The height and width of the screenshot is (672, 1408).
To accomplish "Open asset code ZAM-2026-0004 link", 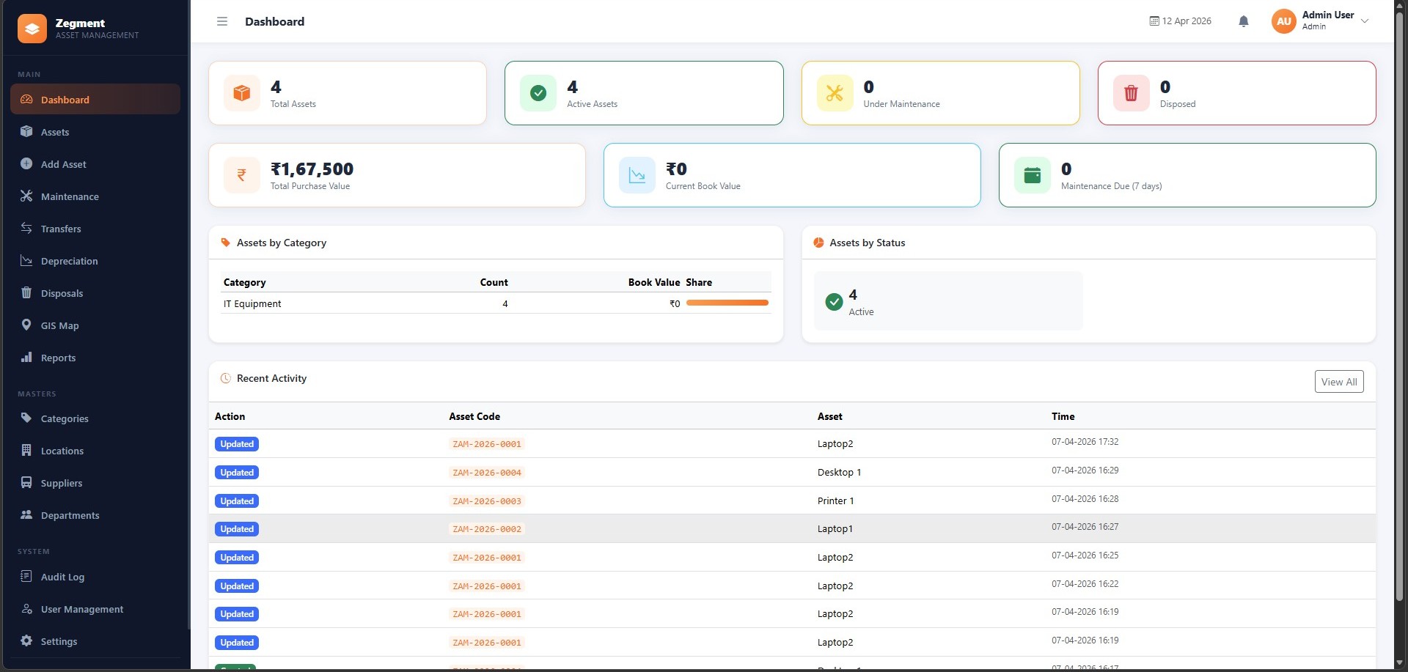I will coord(487,473).
